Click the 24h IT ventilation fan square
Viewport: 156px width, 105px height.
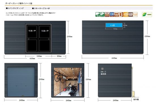pos(102,68)
